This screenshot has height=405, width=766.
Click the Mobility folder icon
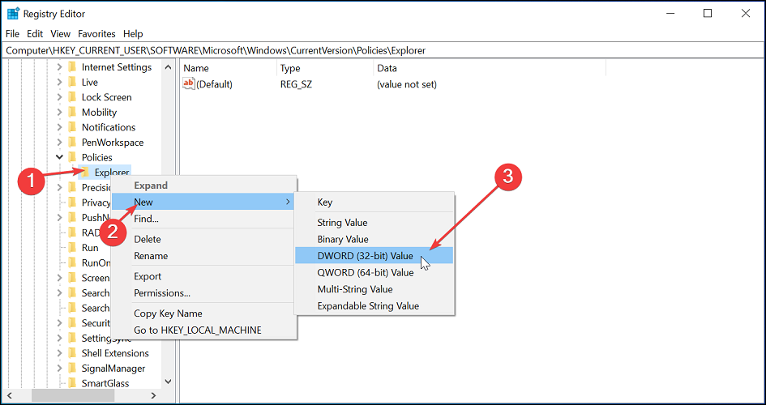click(72, 113)
